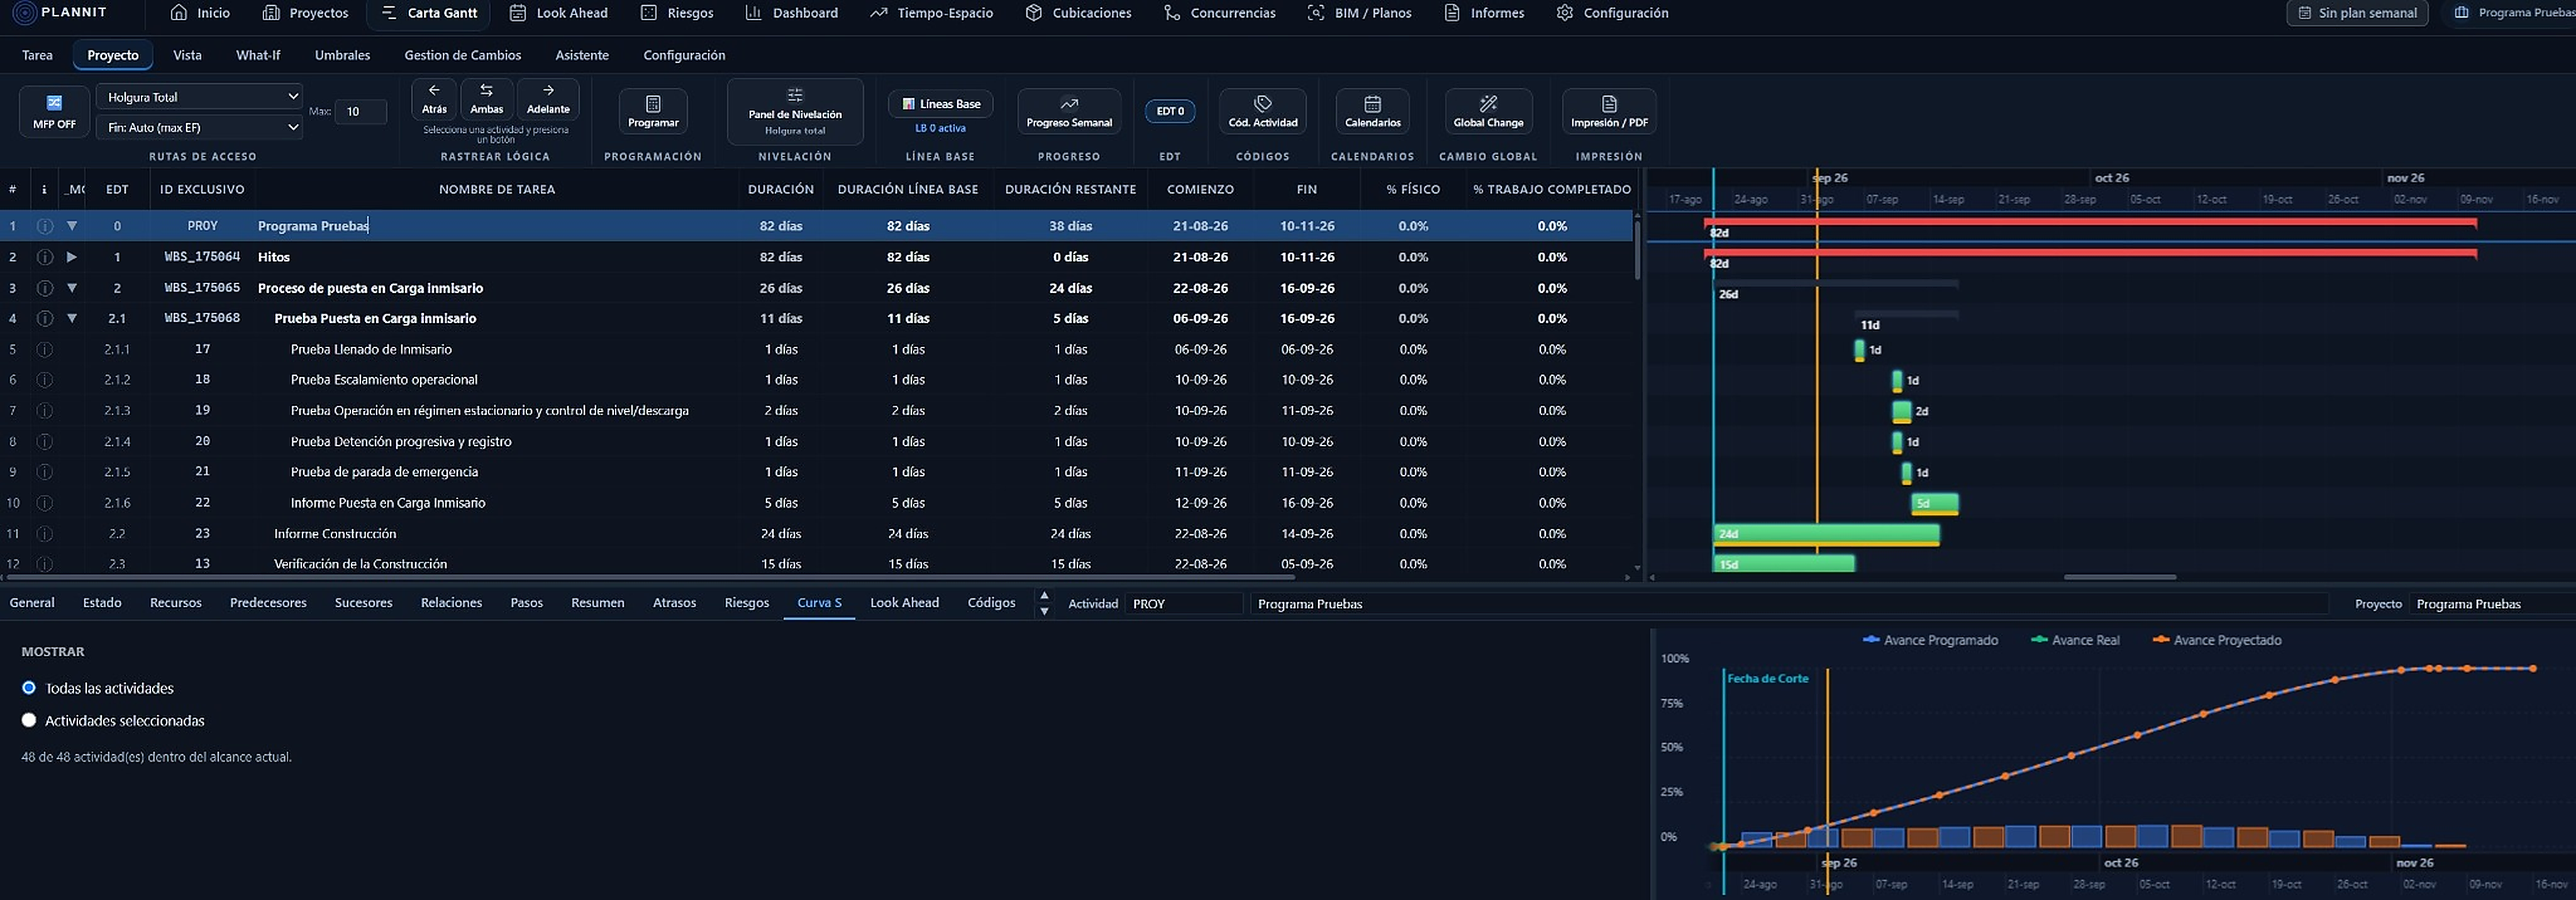The height and width of the screenshot is (900, 2576).
Task: Trace logic in both directions with Ambas
Action: [486, 98]
